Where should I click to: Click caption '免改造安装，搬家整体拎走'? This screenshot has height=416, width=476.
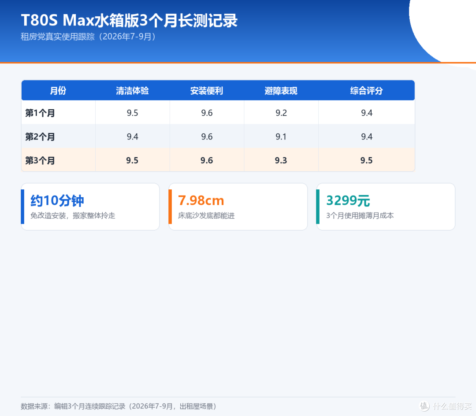(x=73, y=216)
